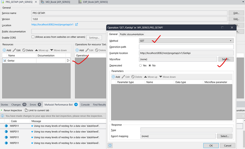Select Yes for Deprecated
Image resolution: width=245 pixels, height=149 pixels.
(141, 65)
